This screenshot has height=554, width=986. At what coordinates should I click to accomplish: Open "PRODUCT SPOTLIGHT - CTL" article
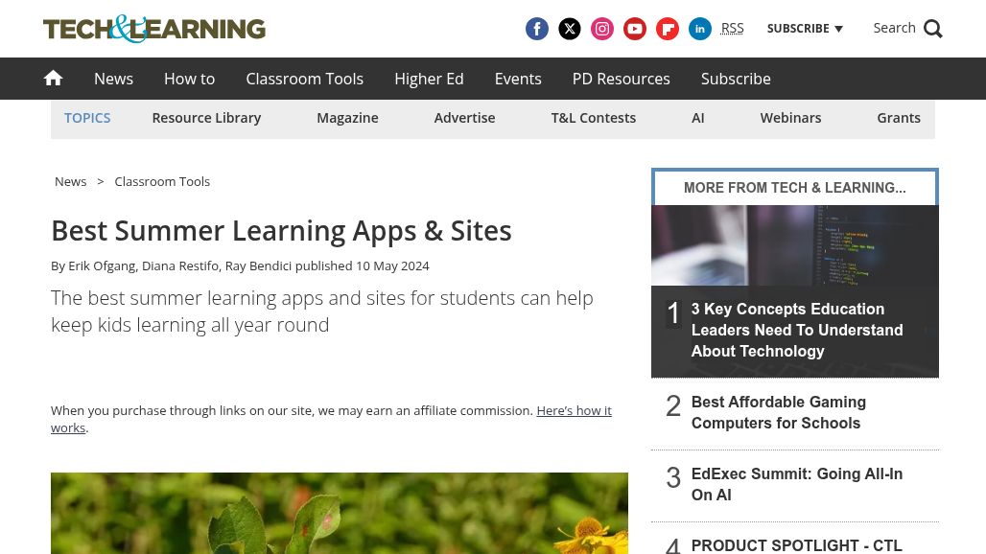click(796, 545)
